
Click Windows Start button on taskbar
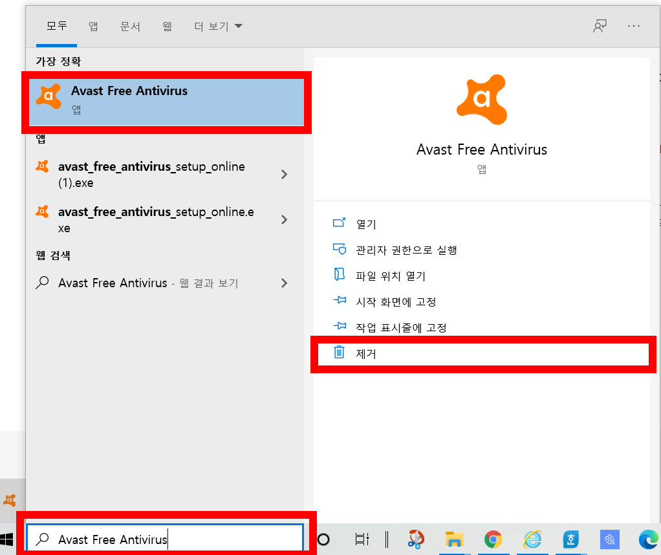tap(6, 539)
